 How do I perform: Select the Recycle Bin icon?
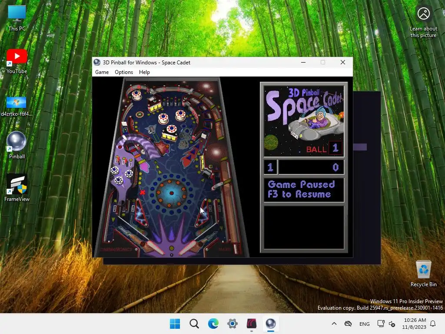point(423,274)
